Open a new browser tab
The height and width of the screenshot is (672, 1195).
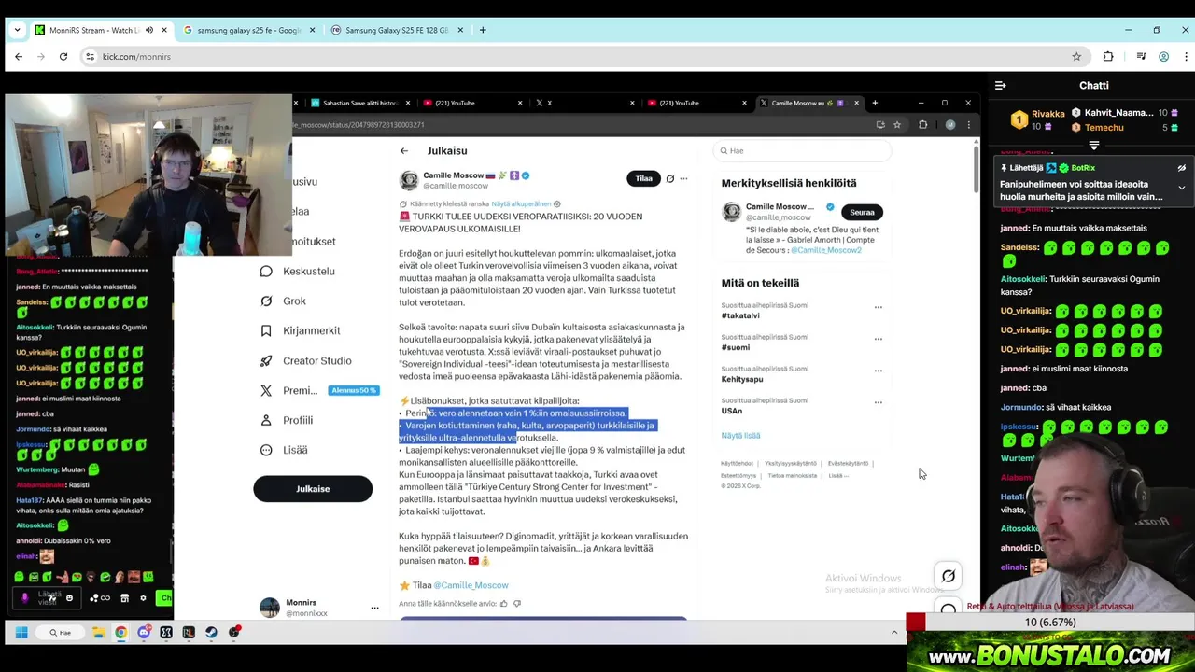pos(483,30)
